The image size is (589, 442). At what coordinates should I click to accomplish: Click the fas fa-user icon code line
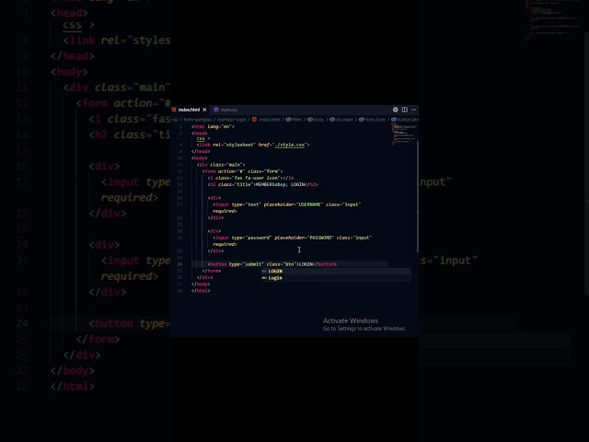point(250,178)
